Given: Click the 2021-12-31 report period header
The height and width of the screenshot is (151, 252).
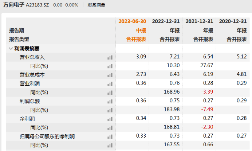Looking at the screenshot, I should click(199, 21).
